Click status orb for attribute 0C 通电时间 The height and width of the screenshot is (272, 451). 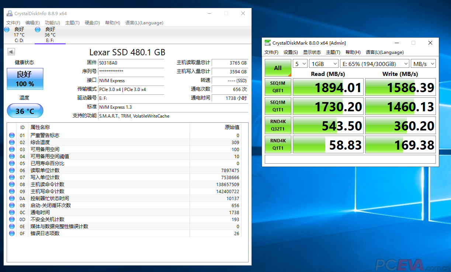[x=12, y=212]
